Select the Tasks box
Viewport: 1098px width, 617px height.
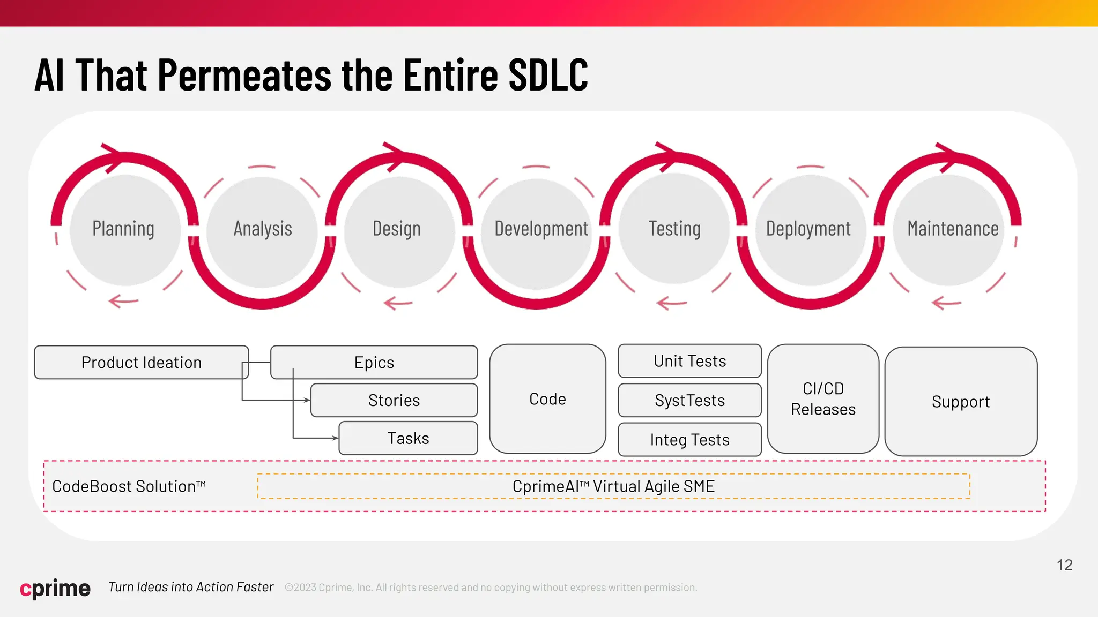[x=409, y=438]
